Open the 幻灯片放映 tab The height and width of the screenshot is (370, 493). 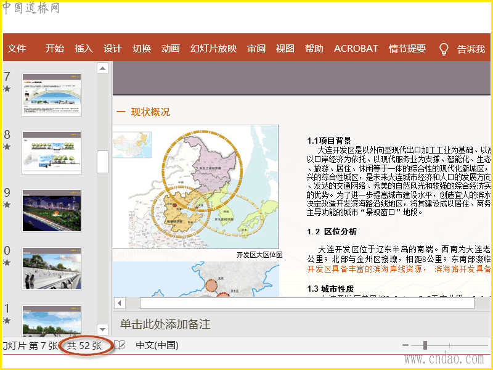[213, 49]
